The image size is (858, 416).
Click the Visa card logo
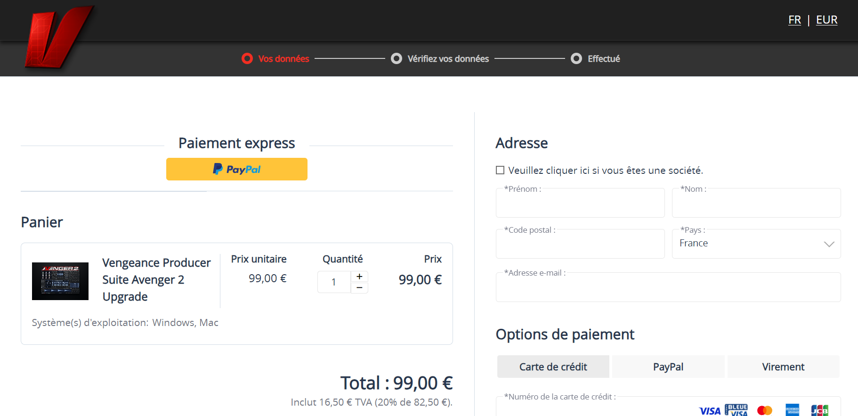tap(710, 411)
